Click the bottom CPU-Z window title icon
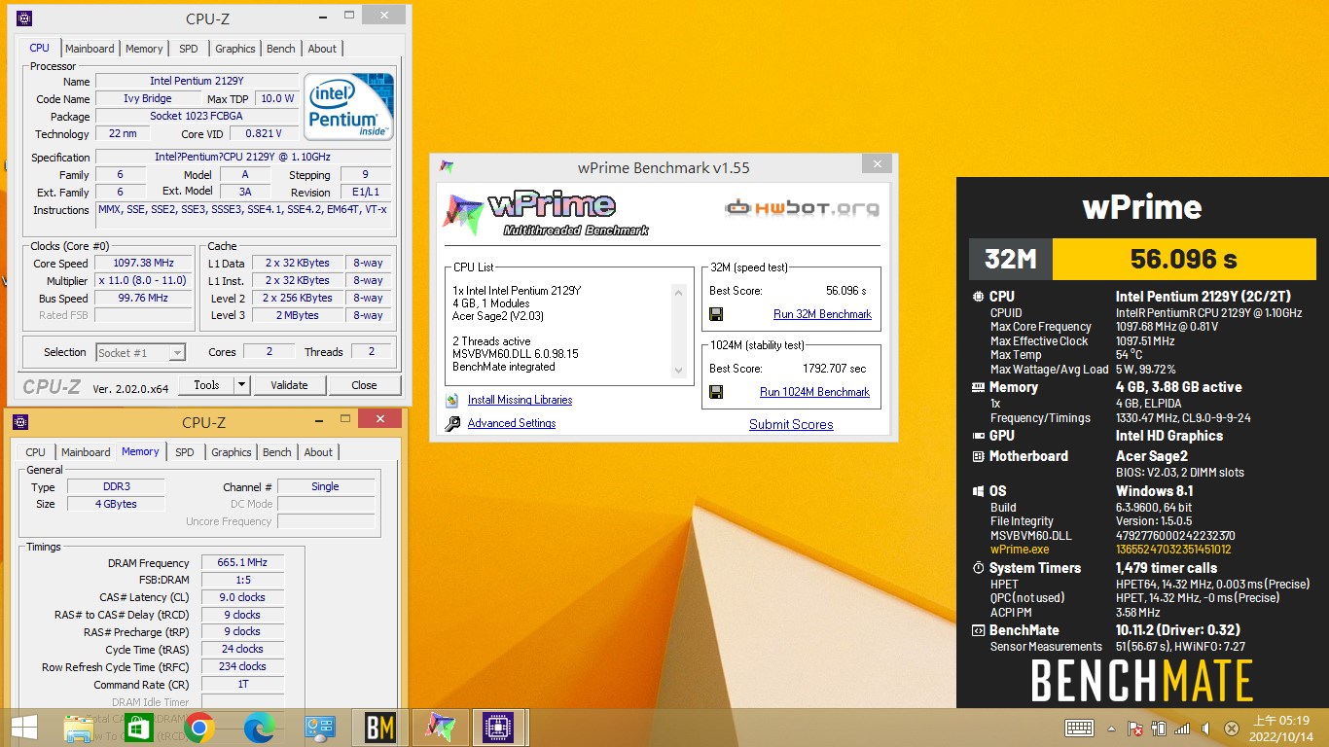This screenshot has height=747, width=1329. [x=20, y=422]
